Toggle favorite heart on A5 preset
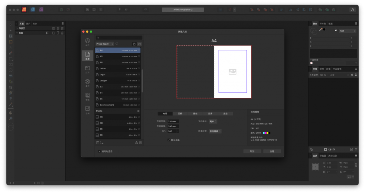365x193 pixels. (x=139, y=57)
